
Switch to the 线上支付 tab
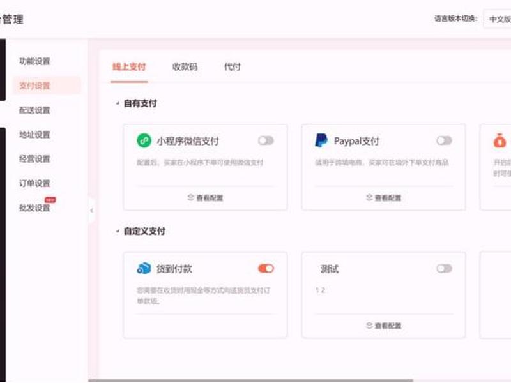point(129,67)
